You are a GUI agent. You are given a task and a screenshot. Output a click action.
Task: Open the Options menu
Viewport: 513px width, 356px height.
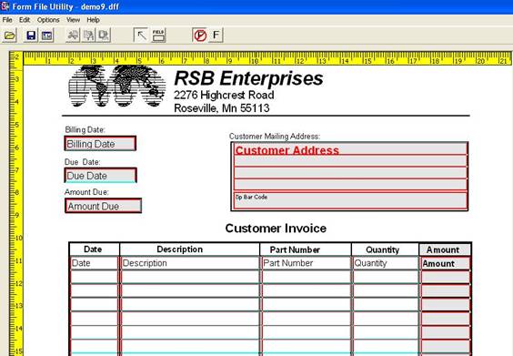(48, 20)
